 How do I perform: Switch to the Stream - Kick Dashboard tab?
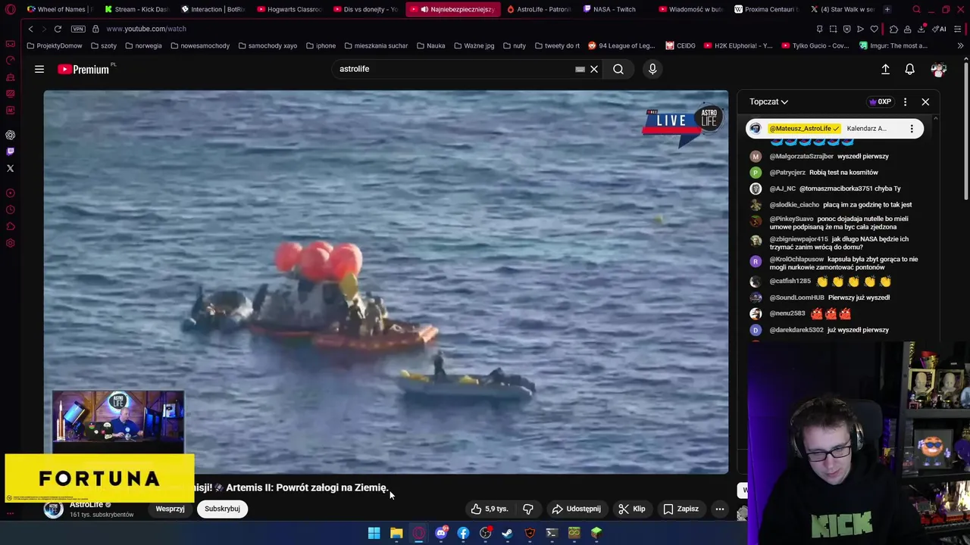tap(136, 9)
